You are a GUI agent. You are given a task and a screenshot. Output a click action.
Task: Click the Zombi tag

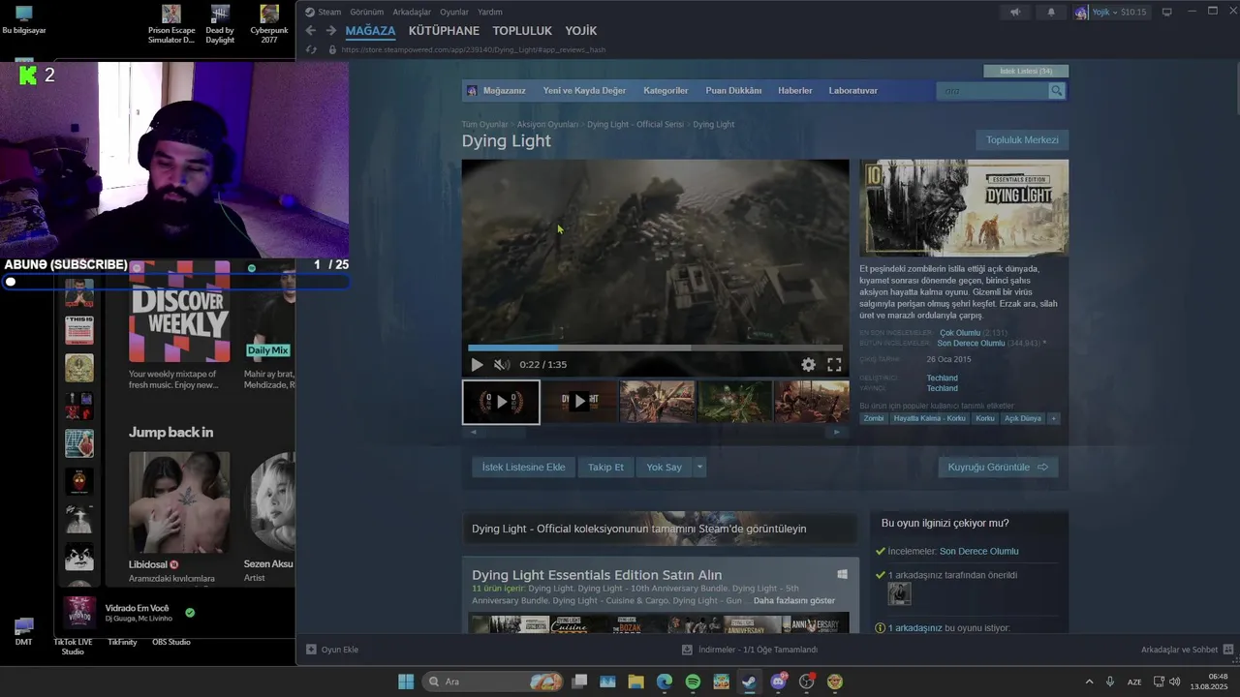tap(874, 418)
